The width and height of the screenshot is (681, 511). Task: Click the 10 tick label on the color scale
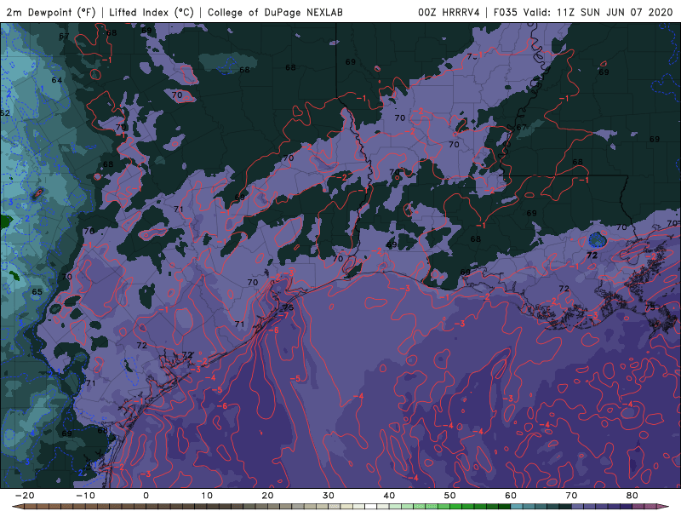[207, 496]
